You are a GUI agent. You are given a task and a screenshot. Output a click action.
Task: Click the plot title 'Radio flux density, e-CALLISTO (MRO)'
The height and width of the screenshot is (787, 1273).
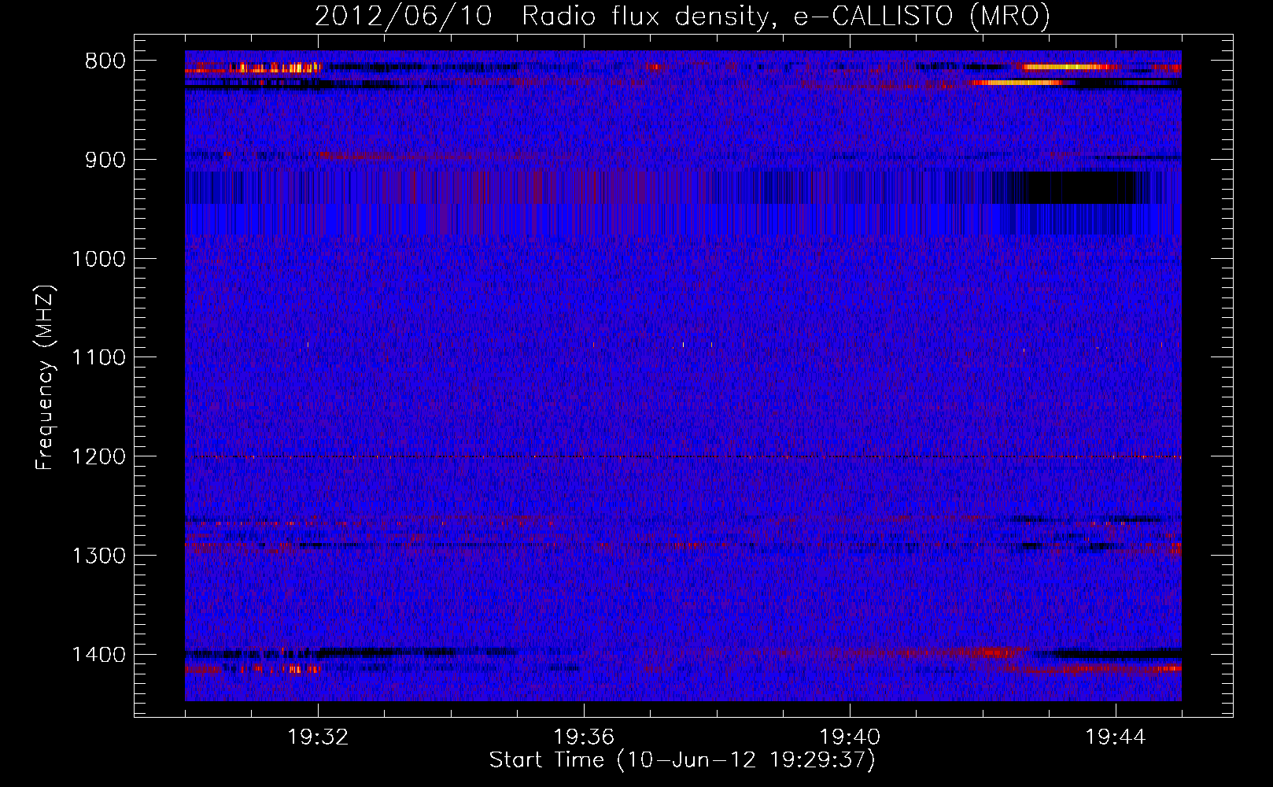coord(785,17)
